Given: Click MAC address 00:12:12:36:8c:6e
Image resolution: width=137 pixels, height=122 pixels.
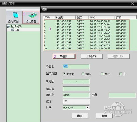Looking at the screenshot, I should click(x=100, y=24).
